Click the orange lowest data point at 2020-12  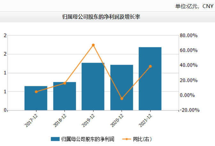[122, 99]
